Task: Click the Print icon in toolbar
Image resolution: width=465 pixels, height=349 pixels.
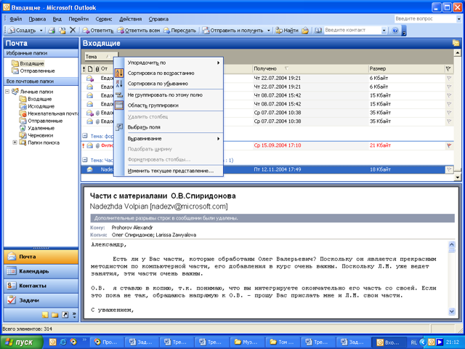Action: tap(52, 31)
